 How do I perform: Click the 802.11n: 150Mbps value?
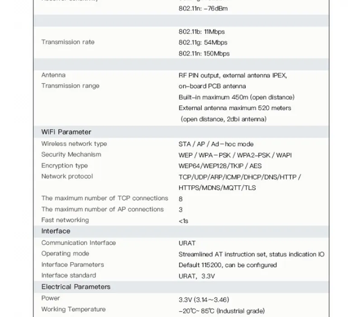[x=204, y=53]
